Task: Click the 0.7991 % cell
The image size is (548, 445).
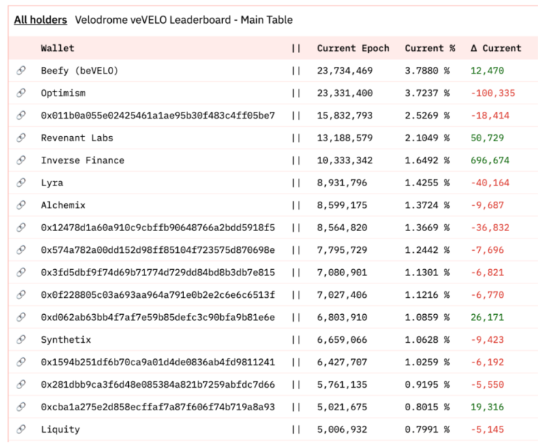Action: [427, 429]
